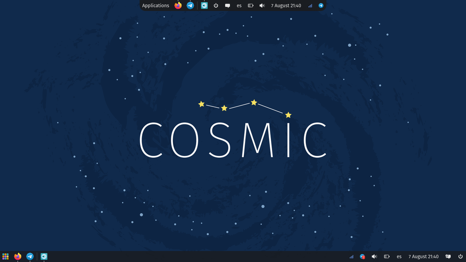The width and height of the screenshot is (466, 262).
Task: Open the Telegram tray icon at top right
Action: click(321, 5)
